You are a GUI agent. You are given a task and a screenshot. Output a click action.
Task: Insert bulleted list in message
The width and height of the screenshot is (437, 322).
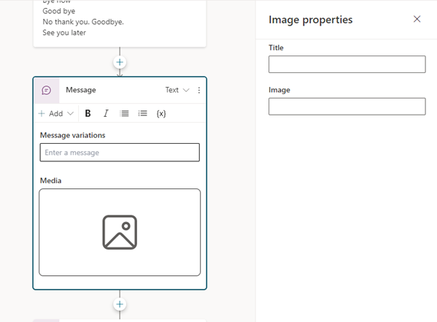142,114
